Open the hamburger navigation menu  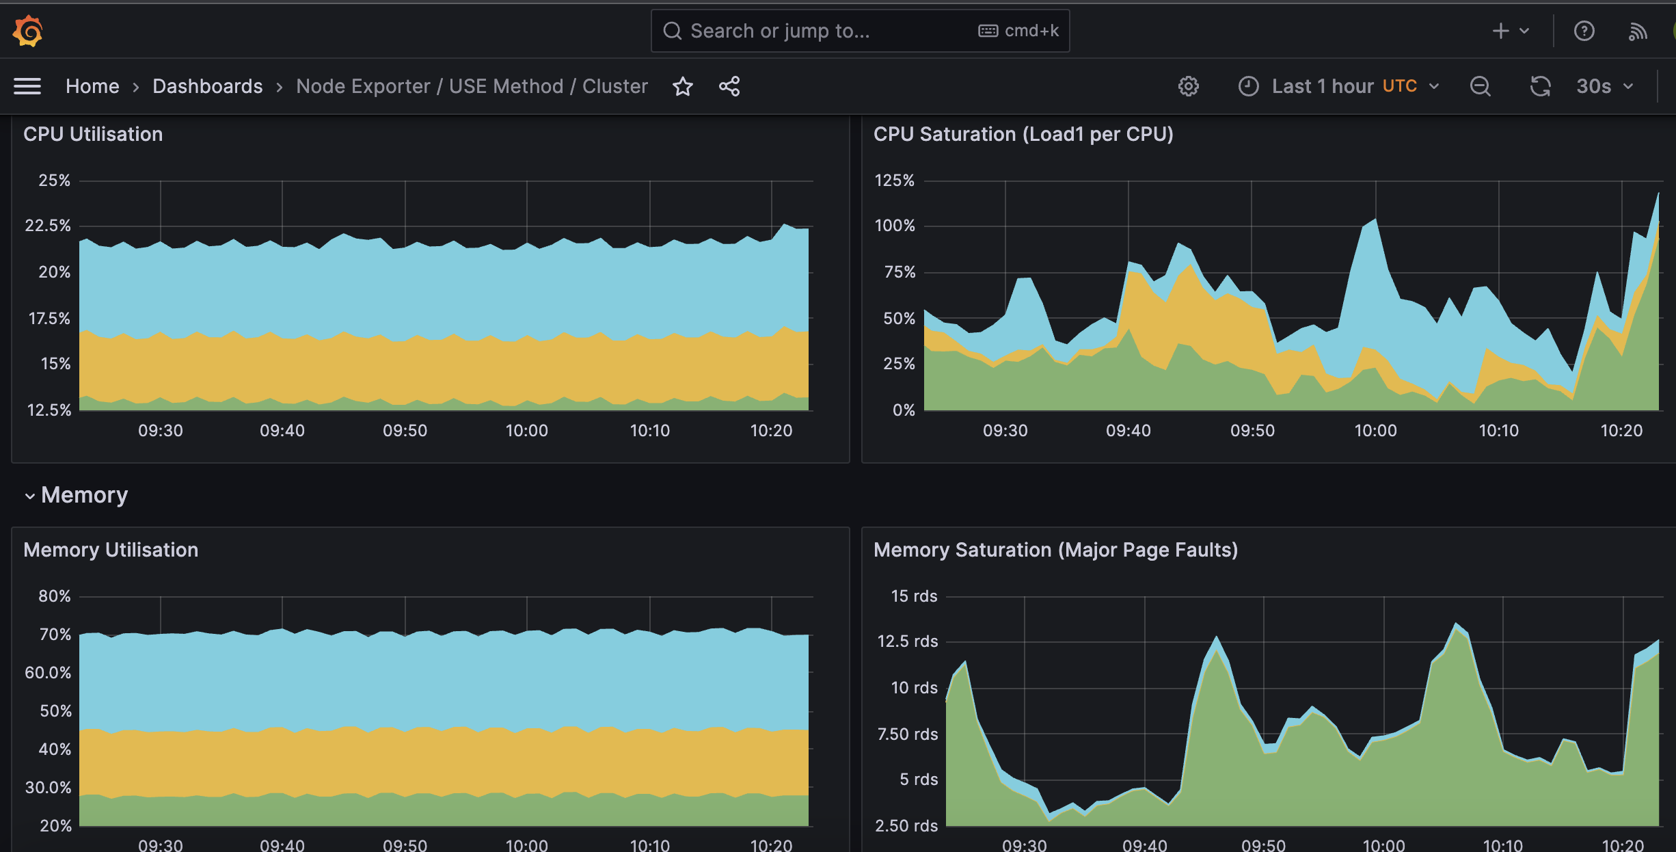27,86
